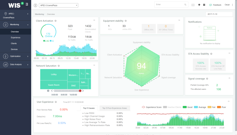The width and height of the screenshot is (237, 135).
Task: Click the STA Normal Off Line Rate tile
Action: 218,65
